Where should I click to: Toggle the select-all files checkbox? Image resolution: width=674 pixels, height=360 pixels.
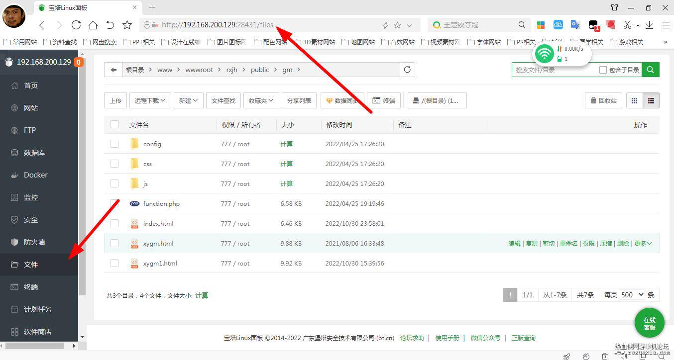click(x=114, y=124)
